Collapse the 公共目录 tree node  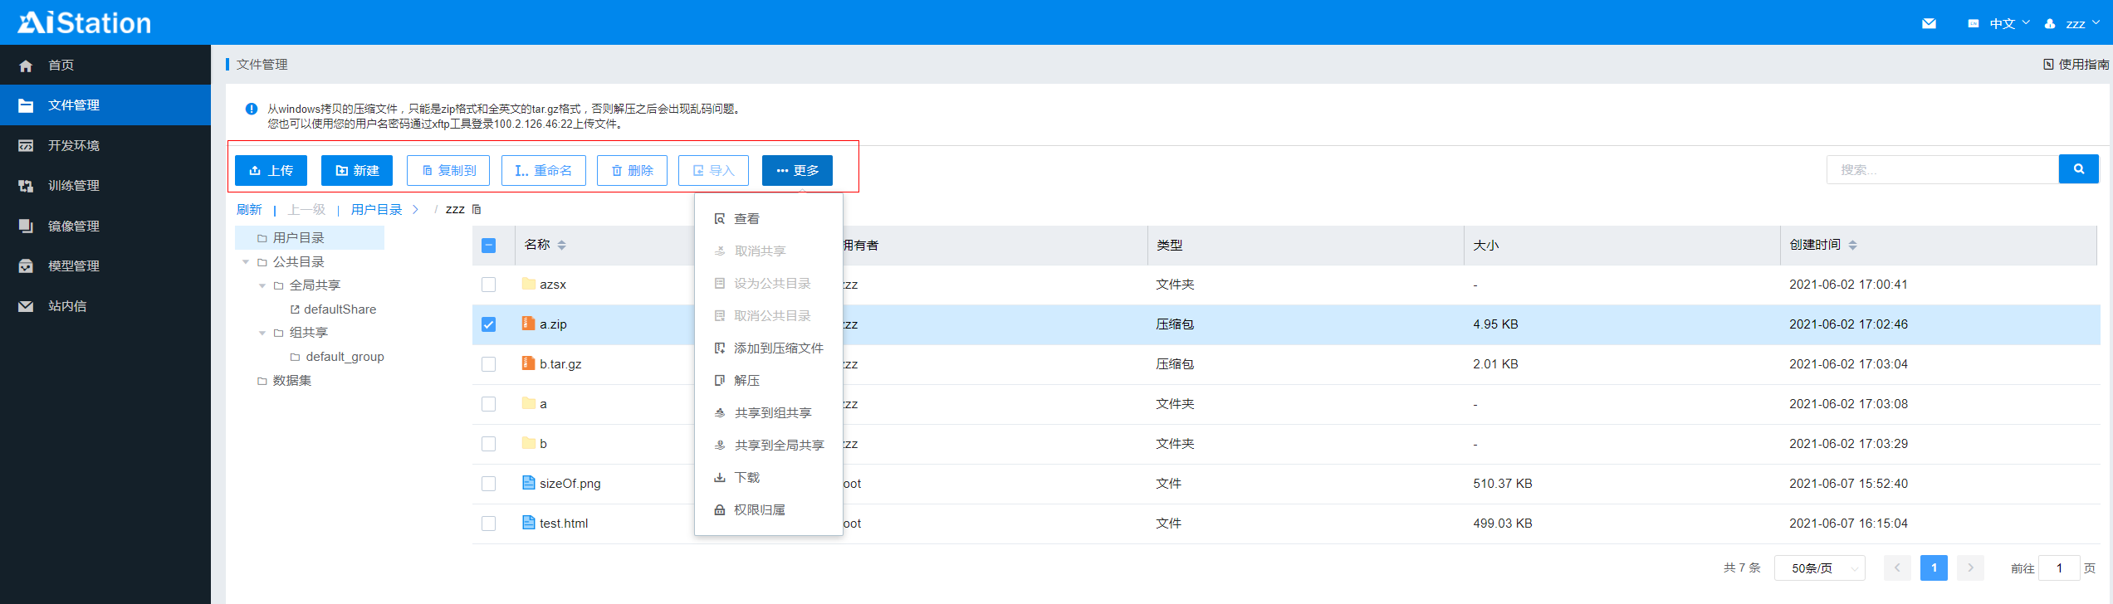tap(246, 262)
